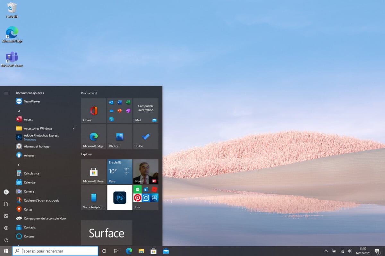Expand the Start menu hamburger navigation
This screenshot has height=256, width=385.
point(6,93)
